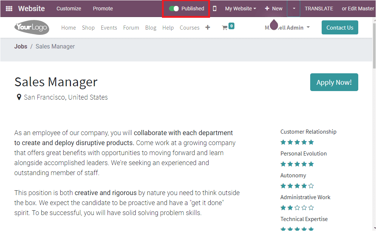The image size is (376, 231).
Task: Expand the My Website dropdown
Action: pyautogui.click(x=241, y=9)
